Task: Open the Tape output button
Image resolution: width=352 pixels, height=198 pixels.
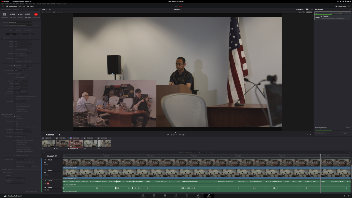Action: tap(22, 6)
